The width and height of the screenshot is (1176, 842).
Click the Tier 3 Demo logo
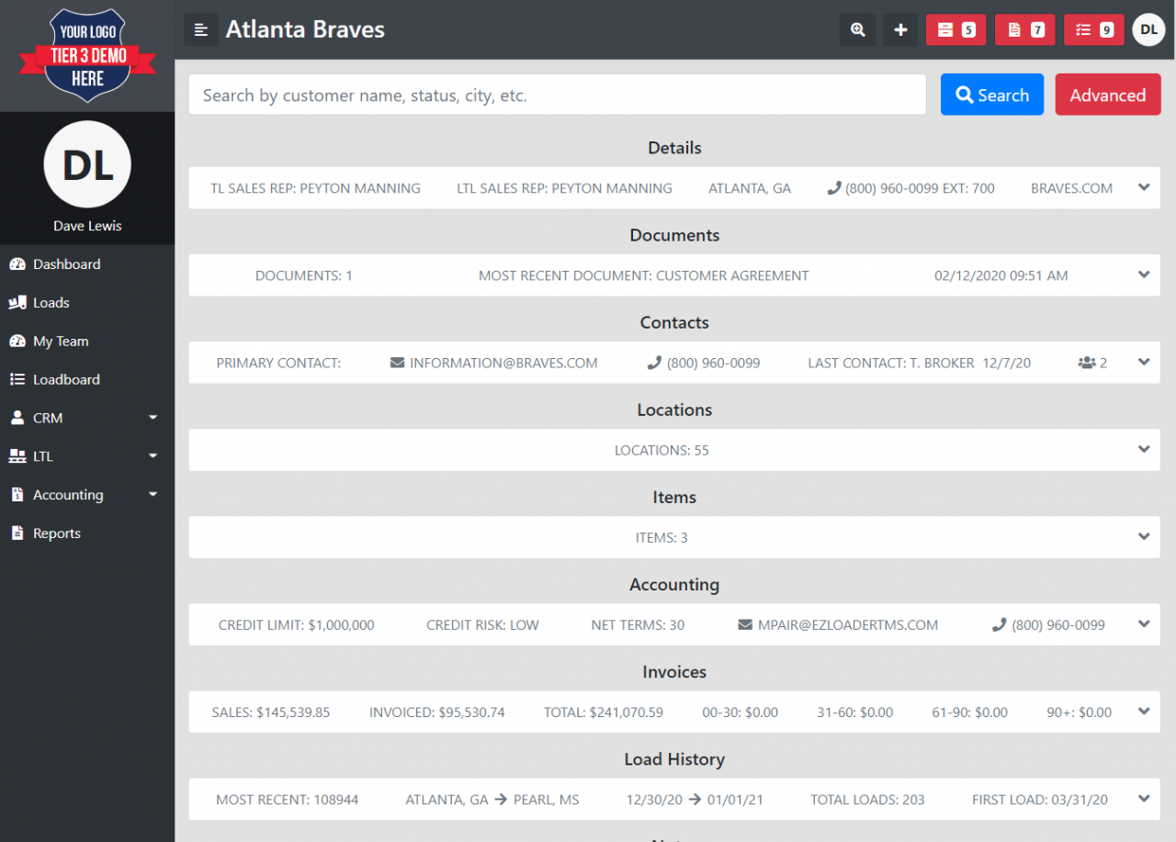pyautogui.click(x=87, y=55)
